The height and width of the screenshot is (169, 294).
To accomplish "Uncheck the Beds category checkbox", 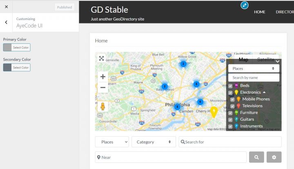I will [x=230, y=86].
